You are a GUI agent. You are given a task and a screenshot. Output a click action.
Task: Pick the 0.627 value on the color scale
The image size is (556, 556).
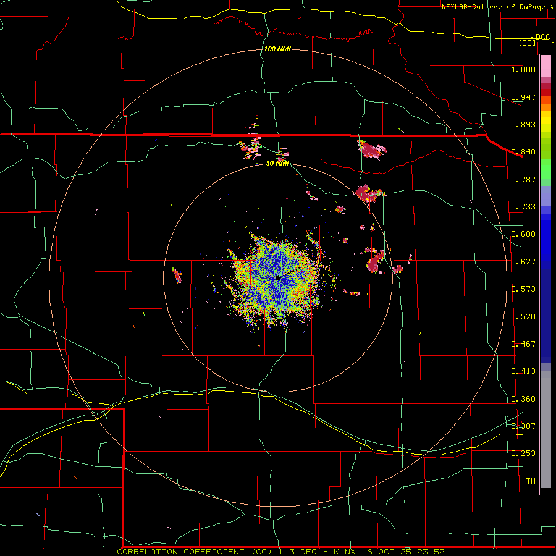pos(523,262)
